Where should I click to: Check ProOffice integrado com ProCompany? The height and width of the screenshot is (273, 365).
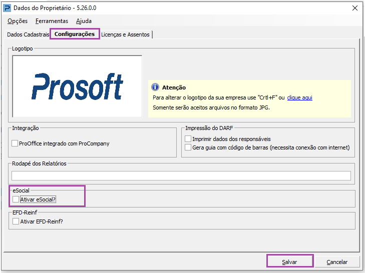[15, 143]
